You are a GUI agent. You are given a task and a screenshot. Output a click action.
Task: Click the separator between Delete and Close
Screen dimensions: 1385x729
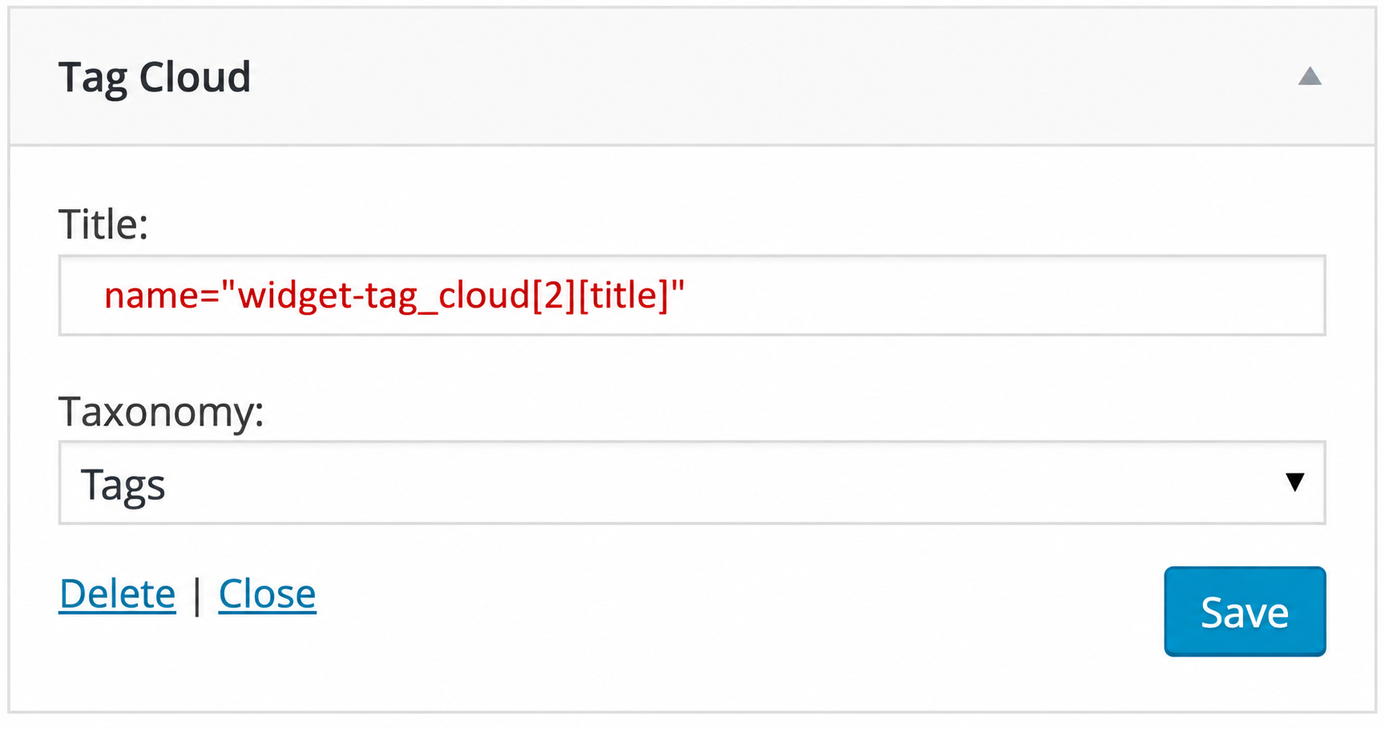click(x=197, y=596)
